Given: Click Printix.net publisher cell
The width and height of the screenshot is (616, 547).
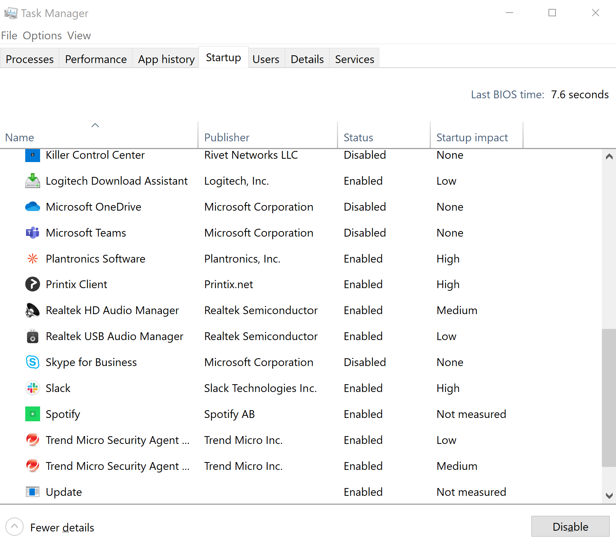Looking at the screenshot, I should pos(229,284).
